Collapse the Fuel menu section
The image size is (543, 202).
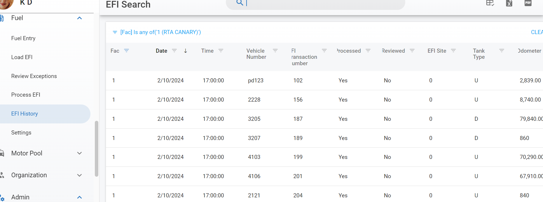point(79,18)
